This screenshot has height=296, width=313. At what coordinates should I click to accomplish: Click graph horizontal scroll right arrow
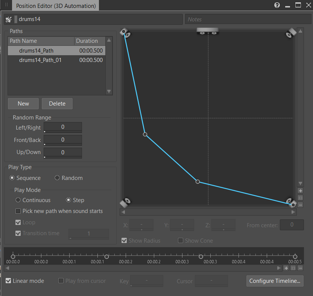point(293,212)
